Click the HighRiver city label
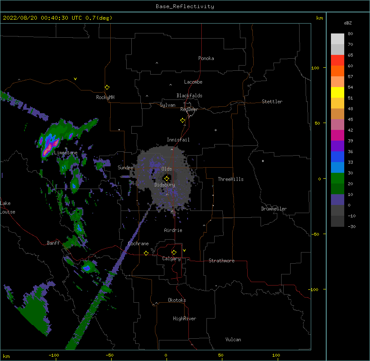Viewport: 370px width, 361px height. click(x=185, y=319)
